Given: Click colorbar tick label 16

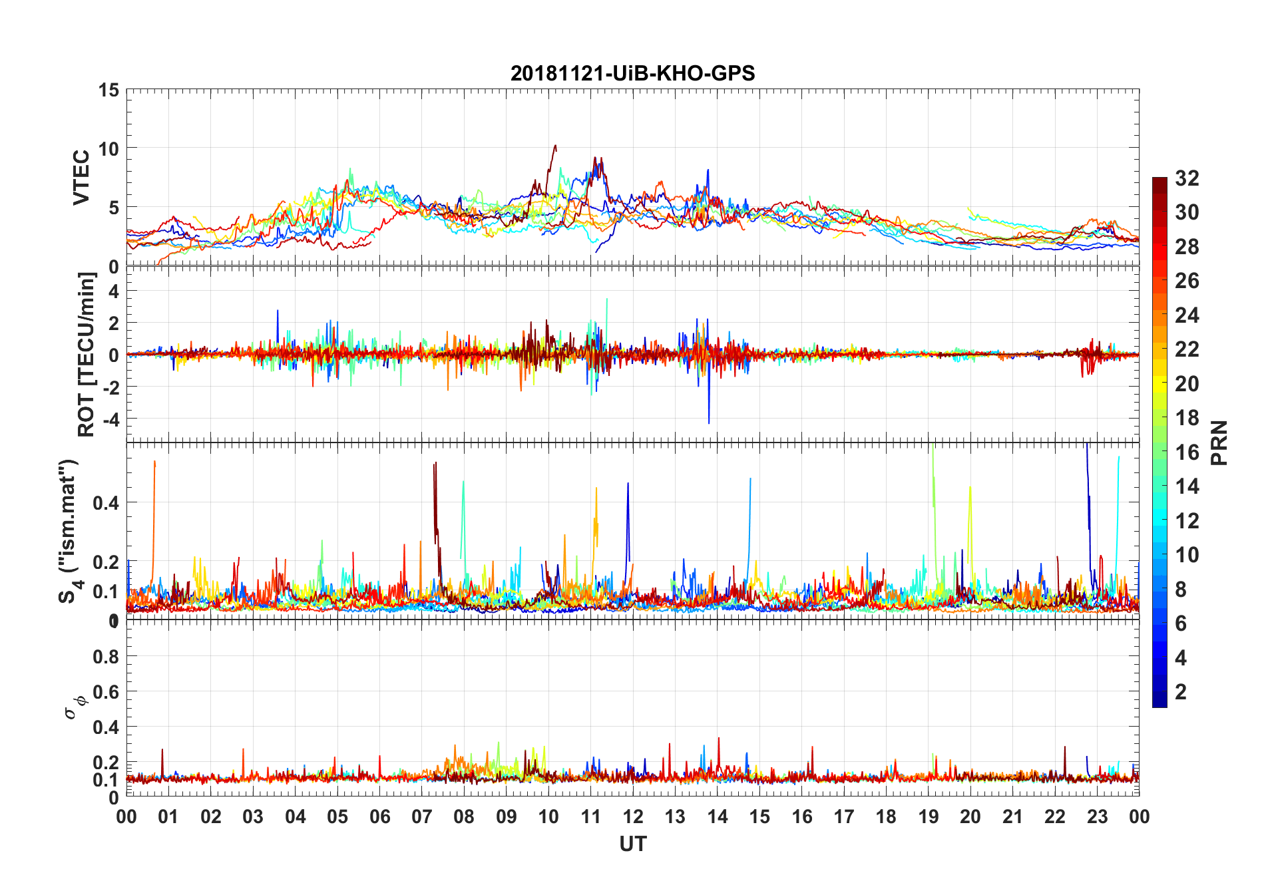Looking at the screenshot, I should 1187,452.
